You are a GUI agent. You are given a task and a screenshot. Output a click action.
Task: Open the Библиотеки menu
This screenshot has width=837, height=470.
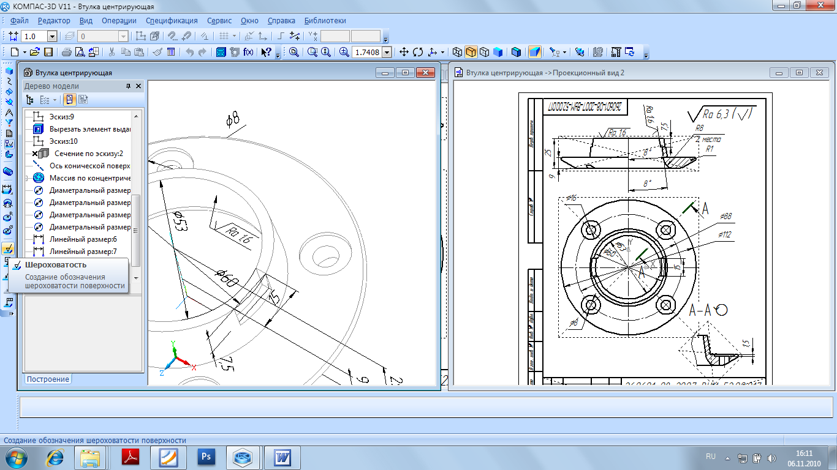pos(325,20)
